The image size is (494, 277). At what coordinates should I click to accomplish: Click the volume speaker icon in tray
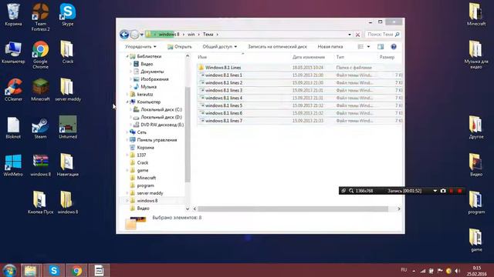458,270
